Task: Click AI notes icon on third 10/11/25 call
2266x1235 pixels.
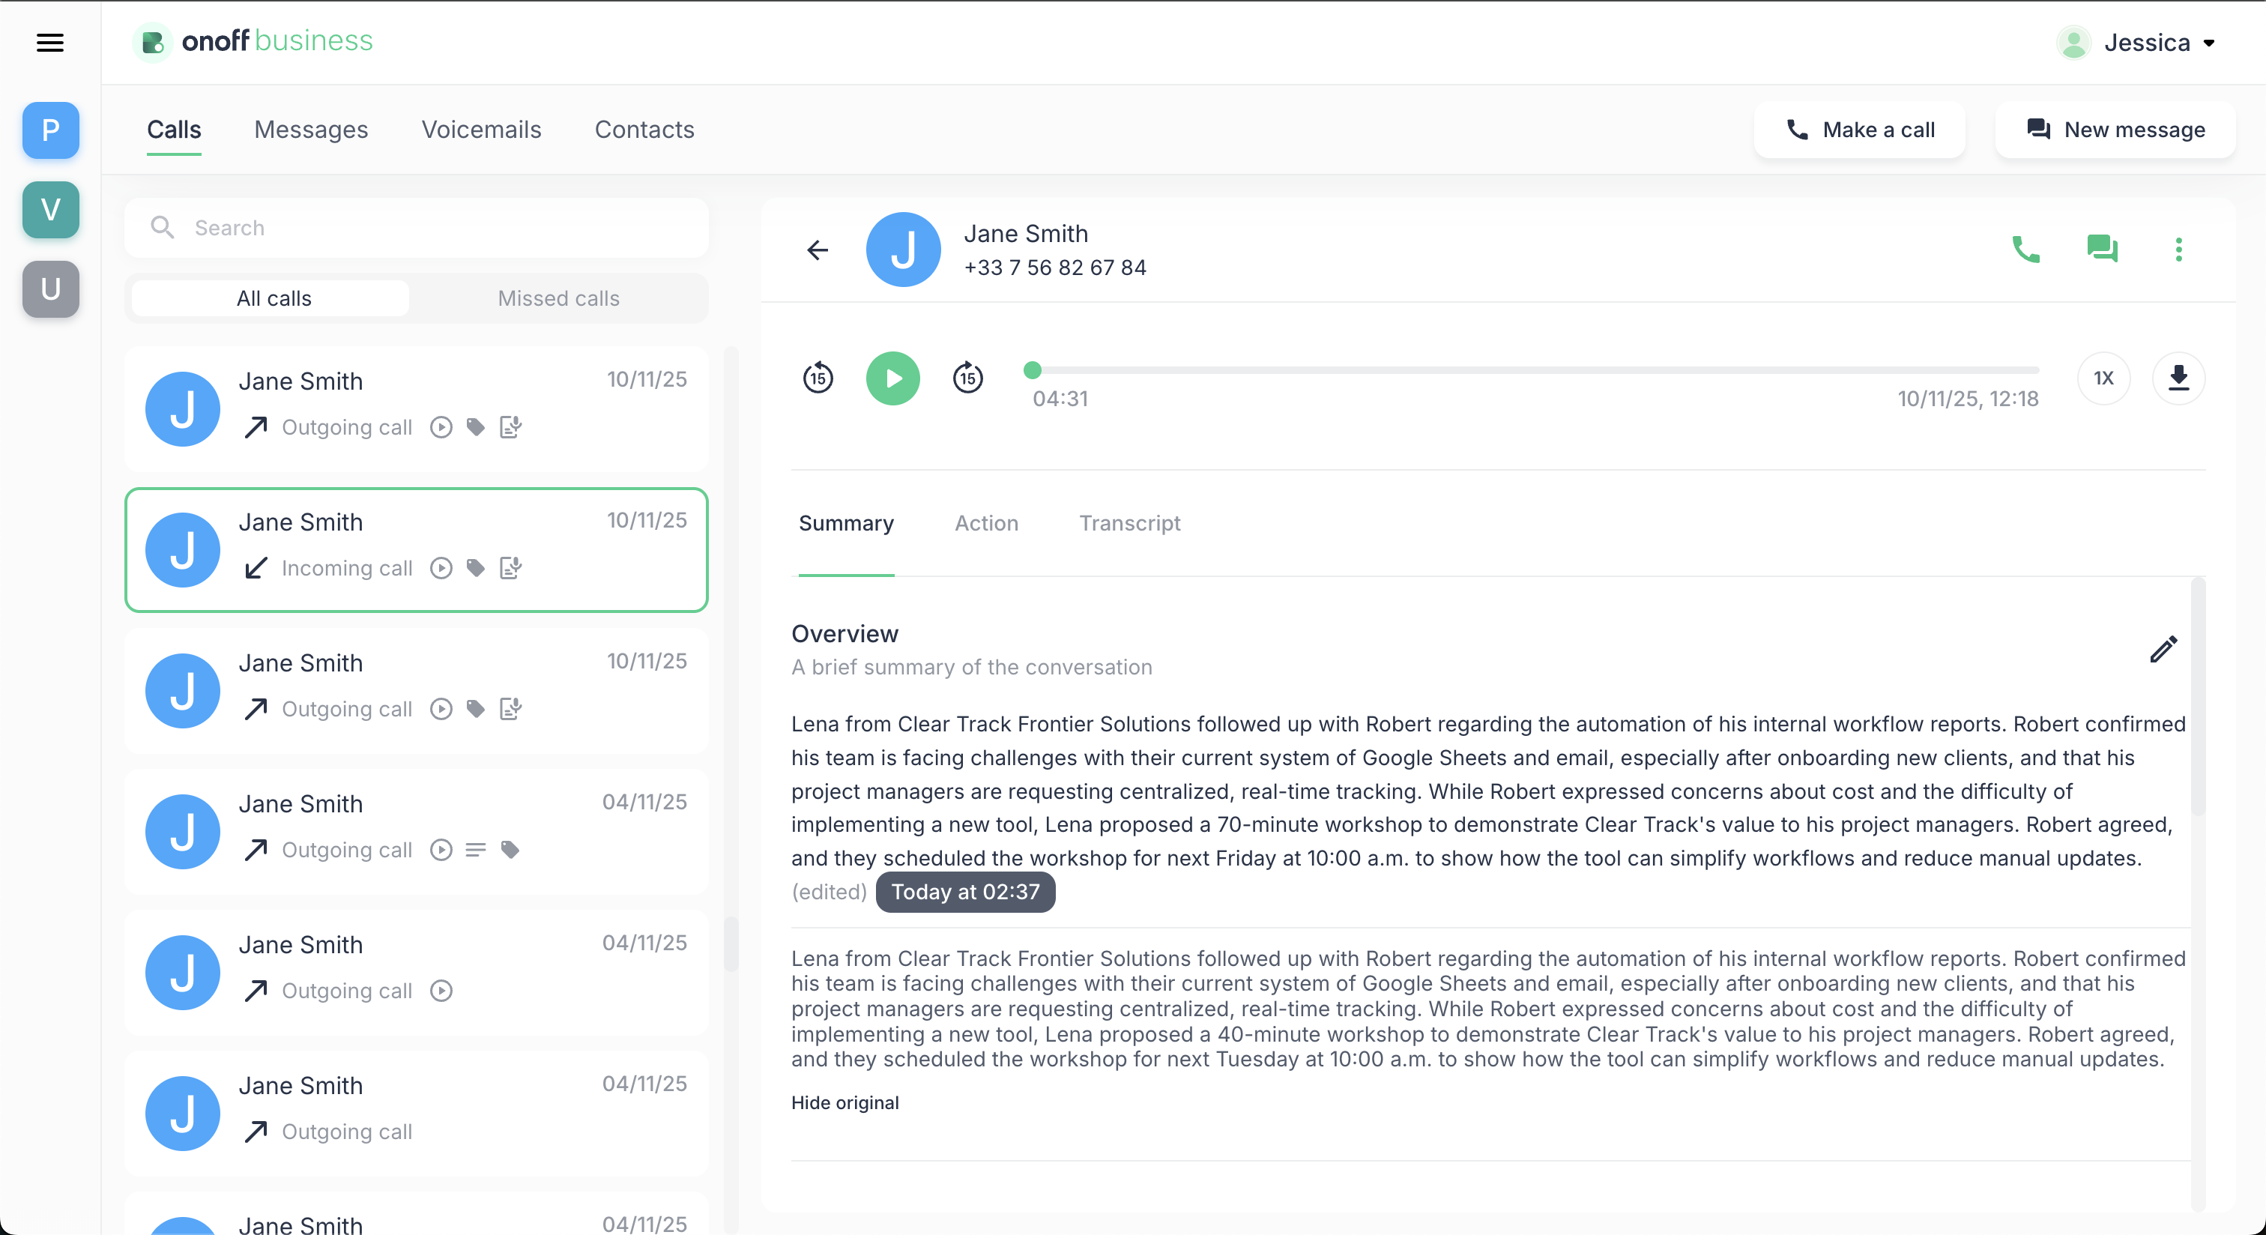Action: (x=510, y=708)
